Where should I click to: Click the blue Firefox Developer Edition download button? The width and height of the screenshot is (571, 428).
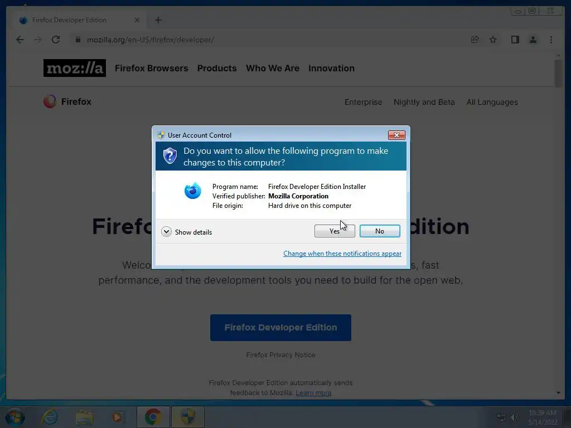coord(280,328)
